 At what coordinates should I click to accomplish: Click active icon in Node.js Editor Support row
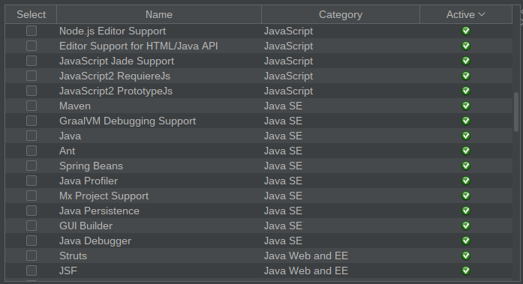click(466, 31)
